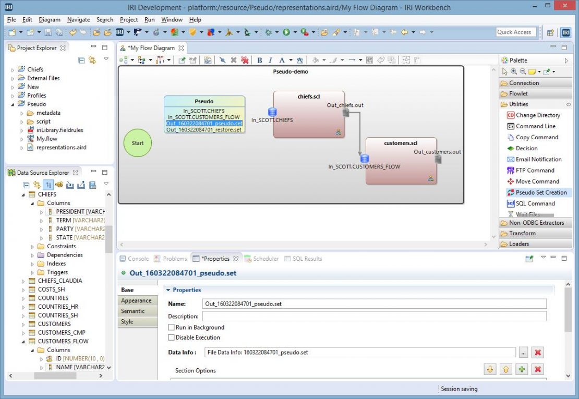Select Out_160322084701_restore.set in Pseudo node
The height and width of the screenshot is (399, 579).
click(204, 130)
